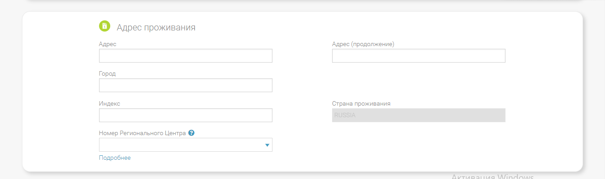Click into the Индекс input box
This screenshot has height=179, width=605.
186,115
